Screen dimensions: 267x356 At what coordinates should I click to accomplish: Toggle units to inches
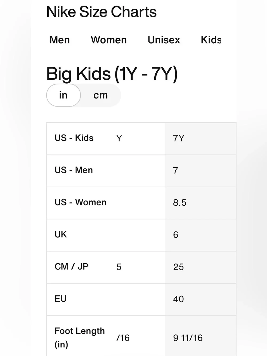64,95
